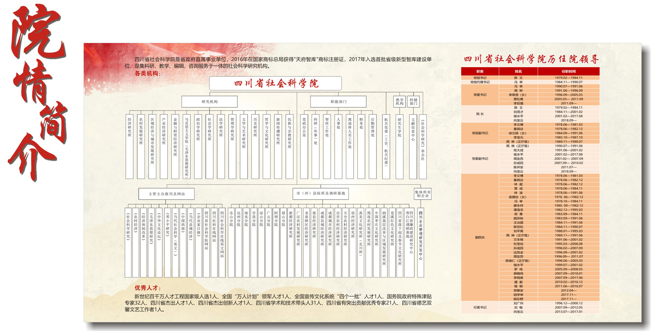Select the 智库工作处 column
The width and height of the screenshot is (651, 331).
pyautogui.click(x=327, y=146)
